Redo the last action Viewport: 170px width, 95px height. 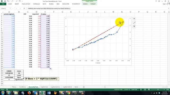click(12, 1)
